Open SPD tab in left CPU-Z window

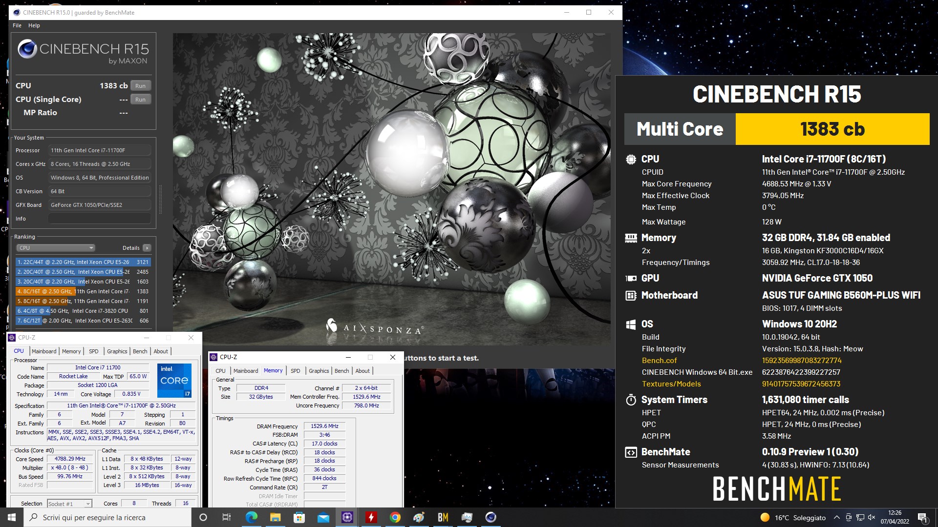click(x=94, y=351)
